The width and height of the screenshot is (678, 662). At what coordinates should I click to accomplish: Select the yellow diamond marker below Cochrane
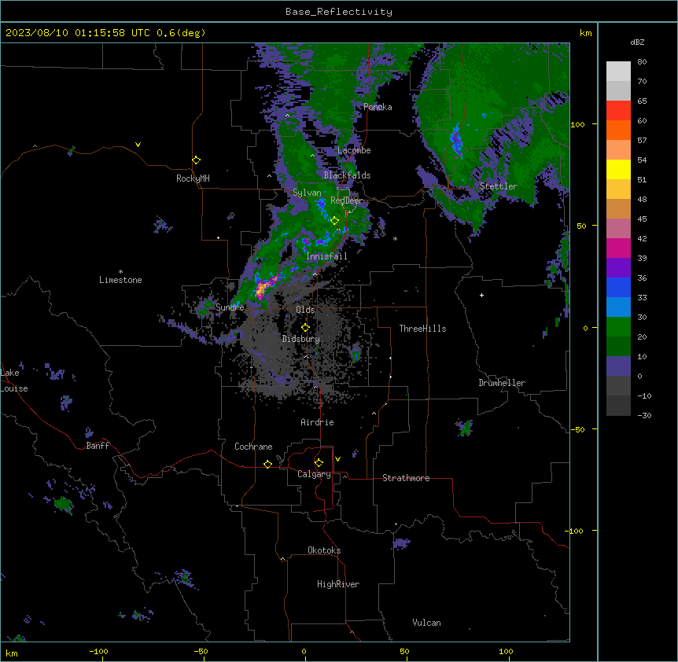point(267,464)
